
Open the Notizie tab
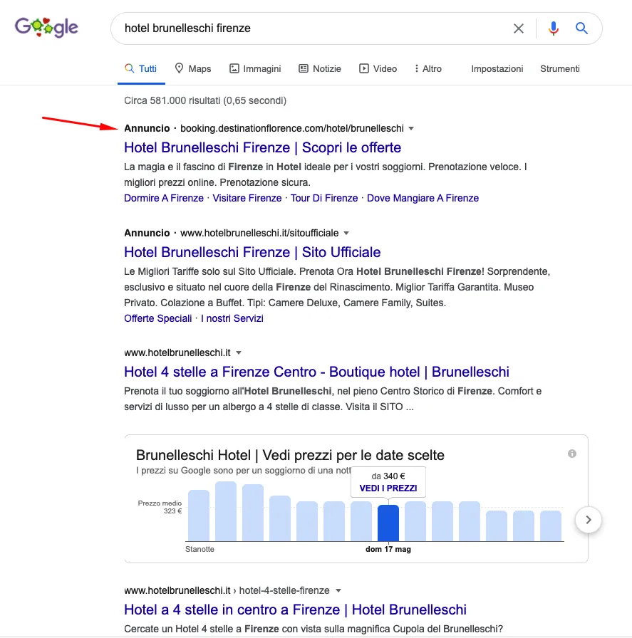click(x=320, y=69)
